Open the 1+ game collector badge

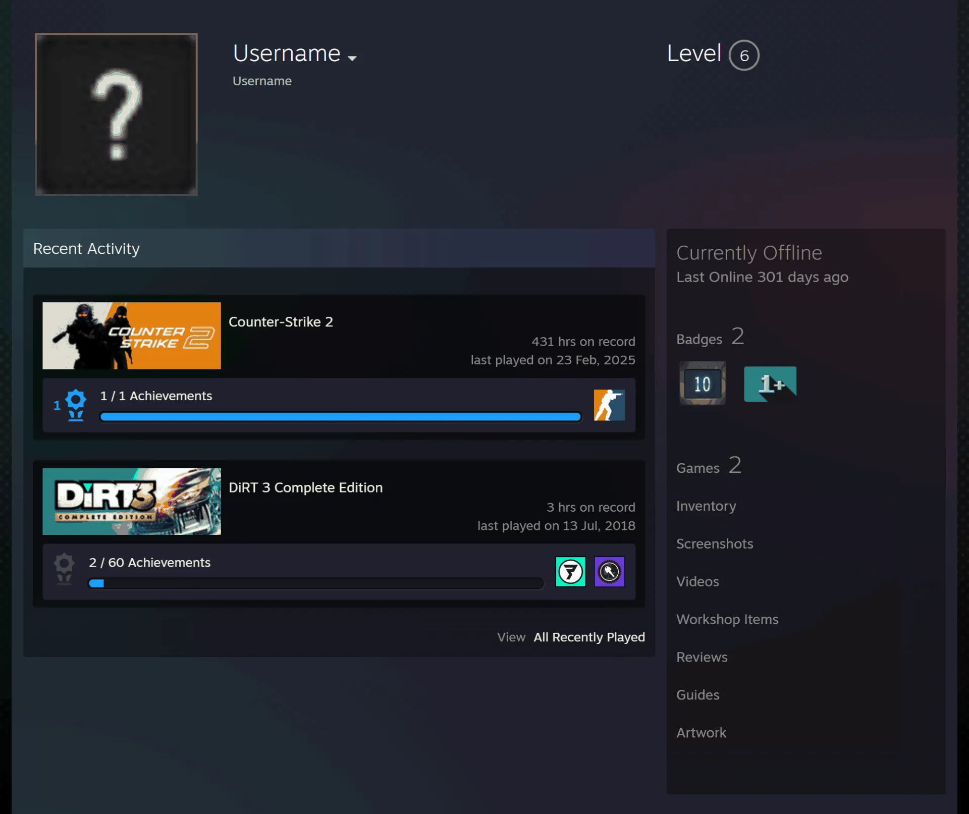coord(770,384)
